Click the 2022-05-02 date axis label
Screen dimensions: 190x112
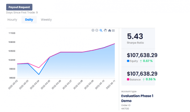13,85
